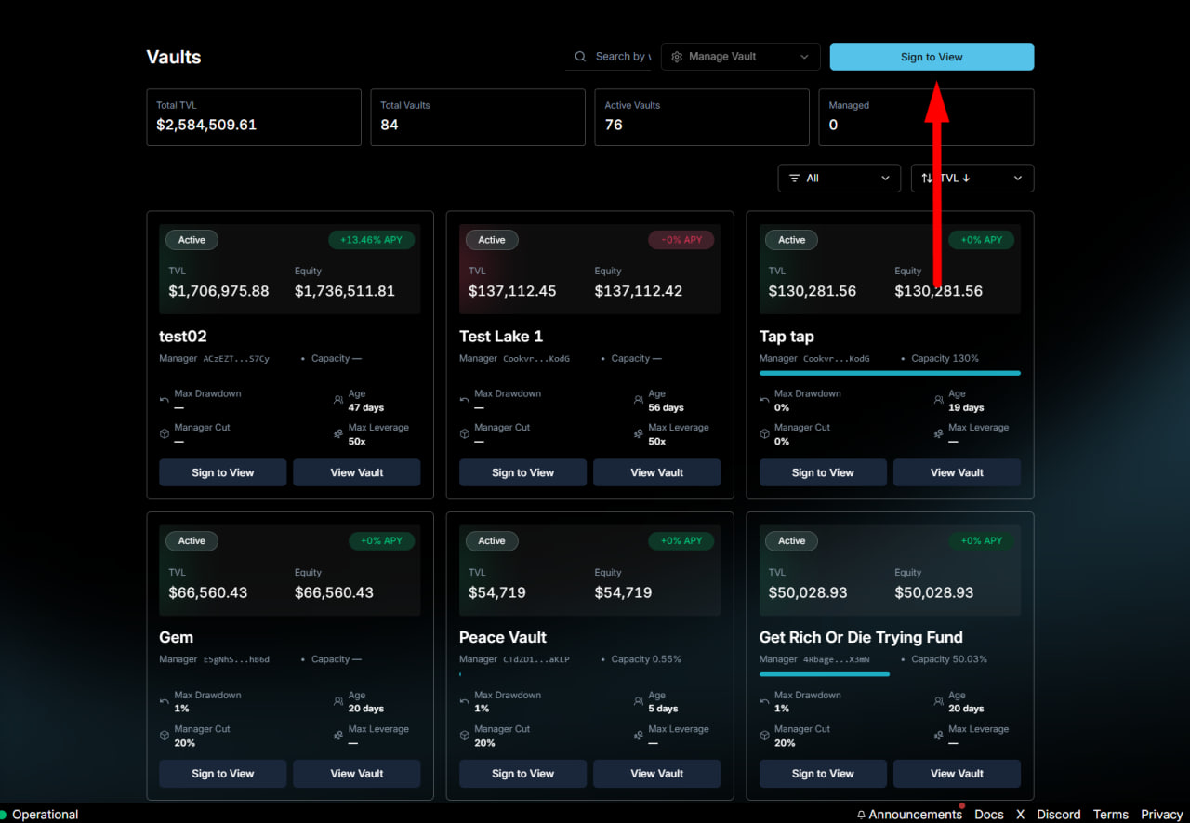Focus the vault search field
The image size is (1190, 823).
point(610,57)
